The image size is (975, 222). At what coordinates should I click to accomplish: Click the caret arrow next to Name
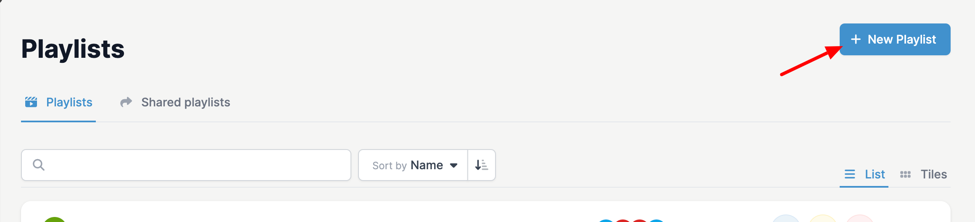(x=453, y=165)
